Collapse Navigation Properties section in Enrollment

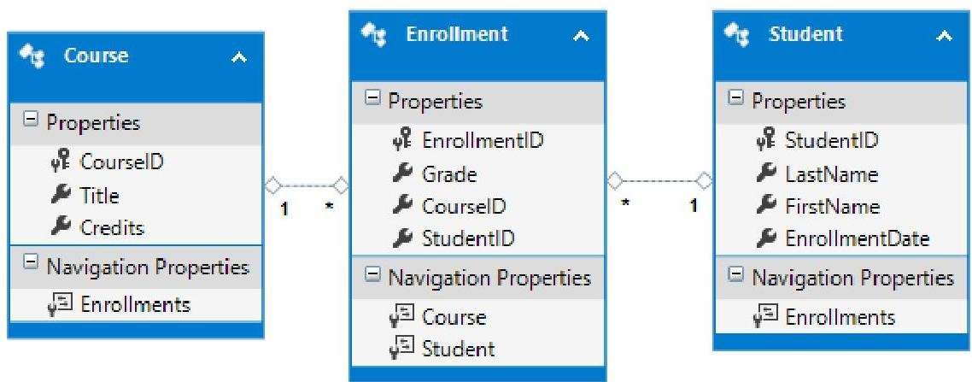click(372, 277)
